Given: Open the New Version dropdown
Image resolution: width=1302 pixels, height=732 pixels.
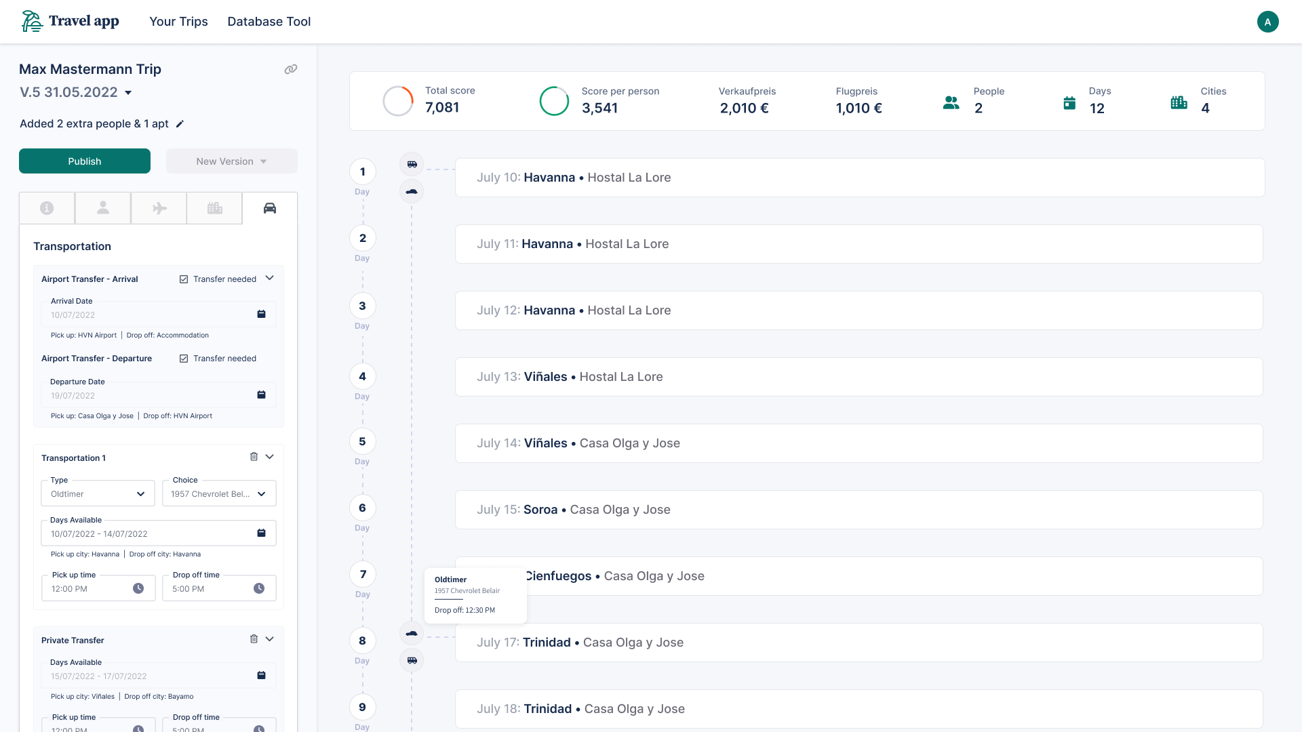Looking at the screenshot, I should click(231, 161).
